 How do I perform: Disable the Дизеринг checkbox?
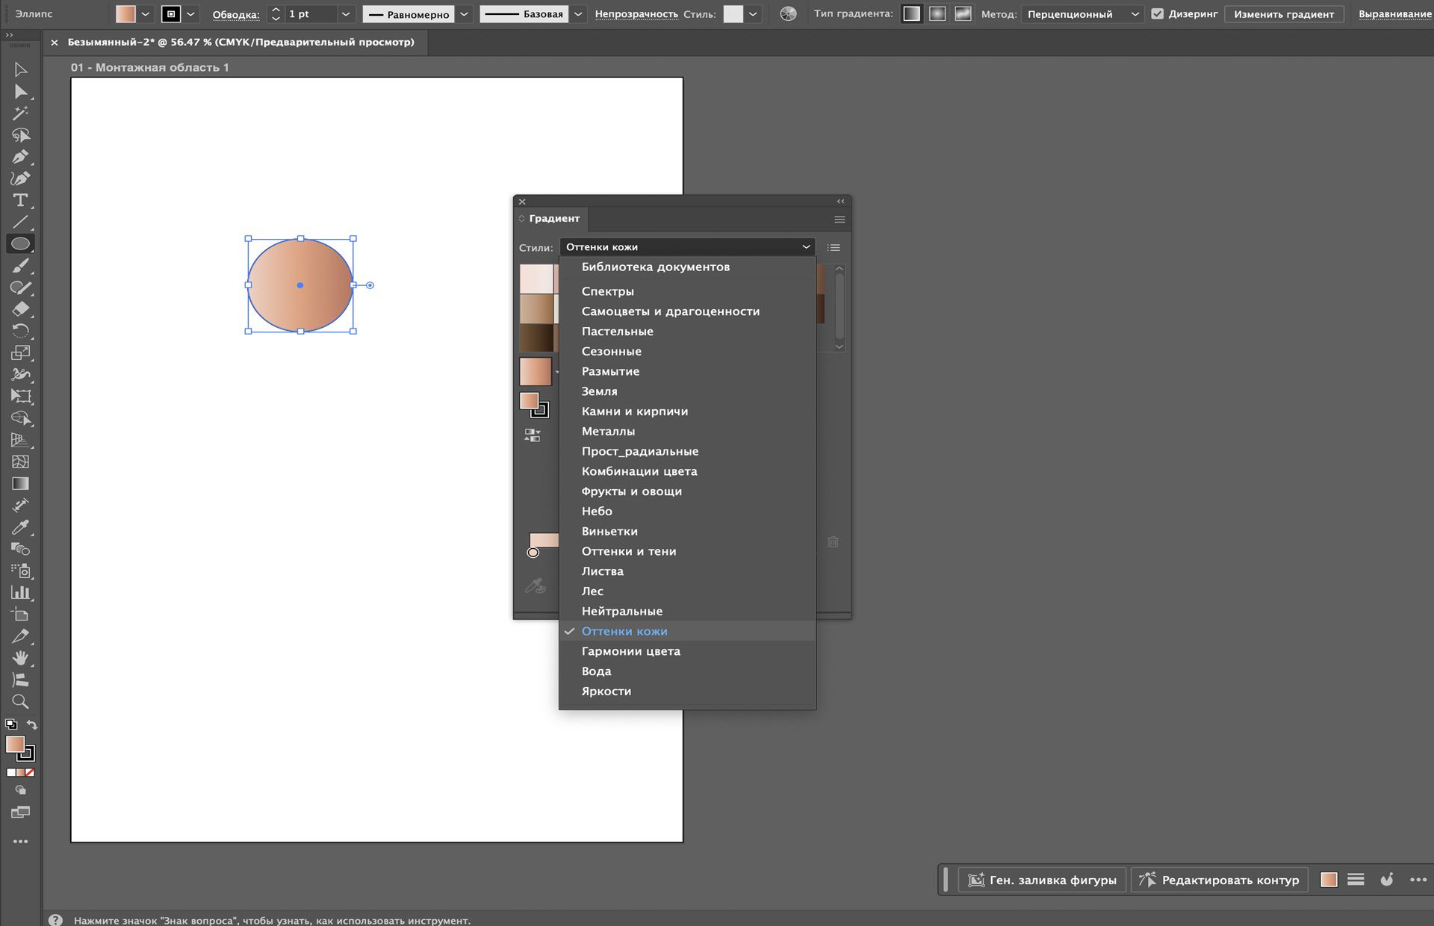(x=1157, y=13)
